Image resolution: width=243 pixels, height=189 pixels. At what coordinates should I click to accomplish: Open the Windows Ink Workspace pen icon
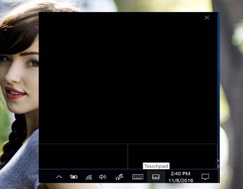pos(120,177)
